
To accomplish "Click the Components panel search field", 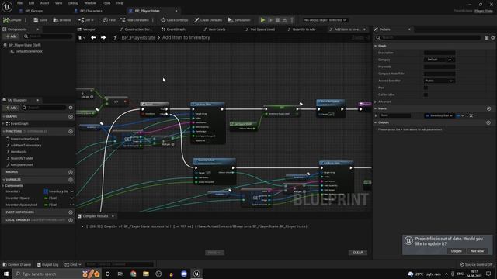I will click(48, 36).
